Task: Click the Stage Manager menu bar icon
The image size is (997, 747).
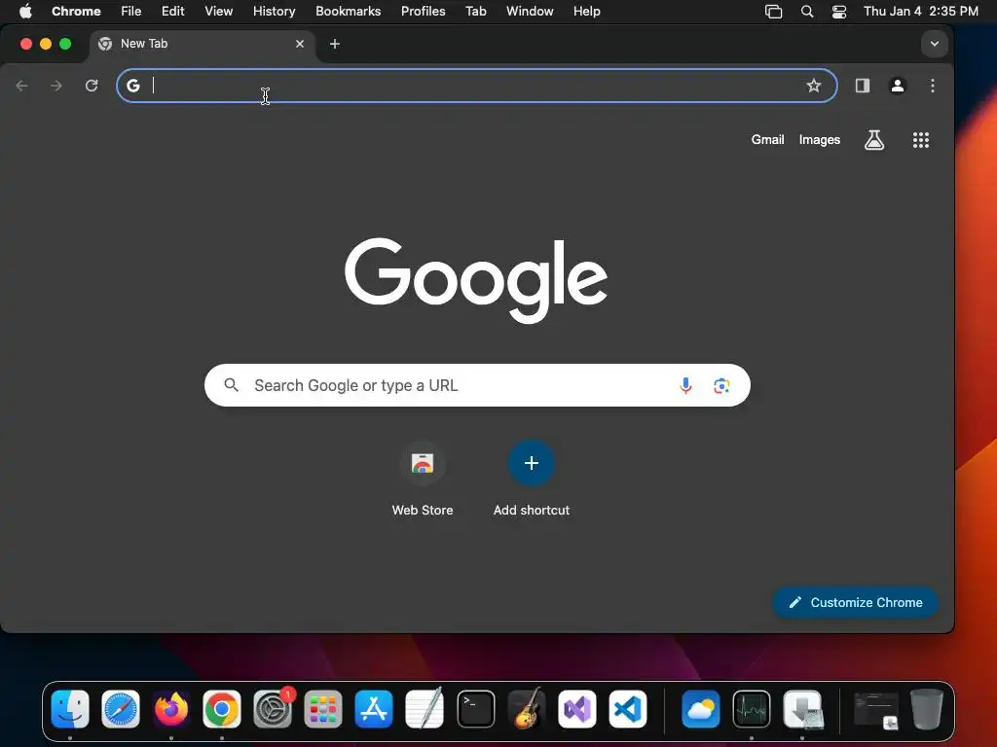Action: pyautogui.click(x=773, y=12)
